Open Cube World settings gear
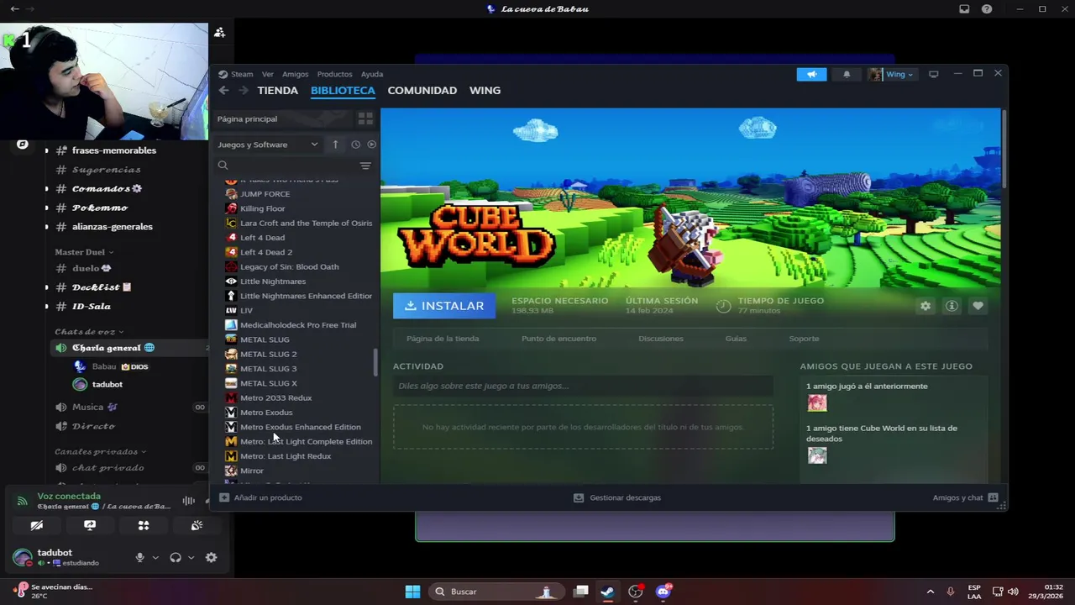The image size is (1075, 605). point(926,306)
